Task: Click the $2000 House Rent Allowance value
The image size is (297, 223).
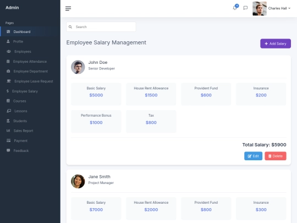Action: pos(151,210)
